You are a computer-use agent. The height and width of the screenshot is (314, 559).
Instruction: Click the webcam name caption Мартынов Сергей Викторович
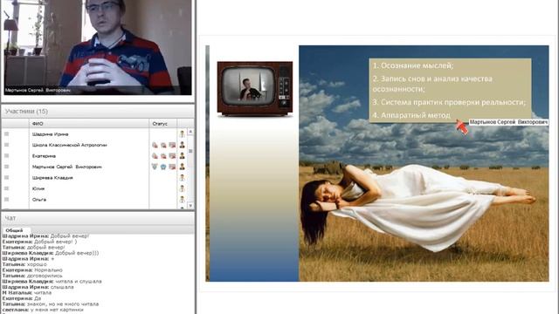point(38,90)
